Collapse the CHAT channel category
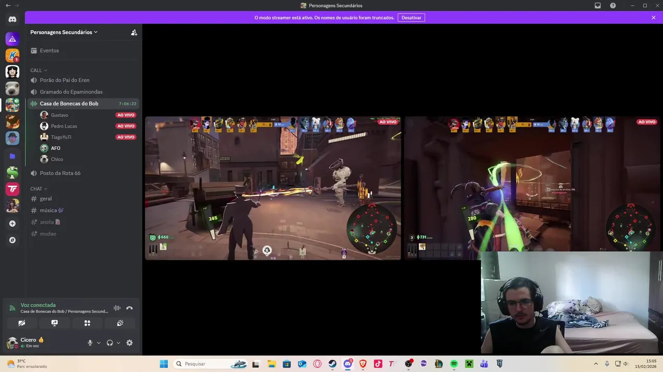The height and width of the screenshot is (372, 663). click(x=38, y=189)
